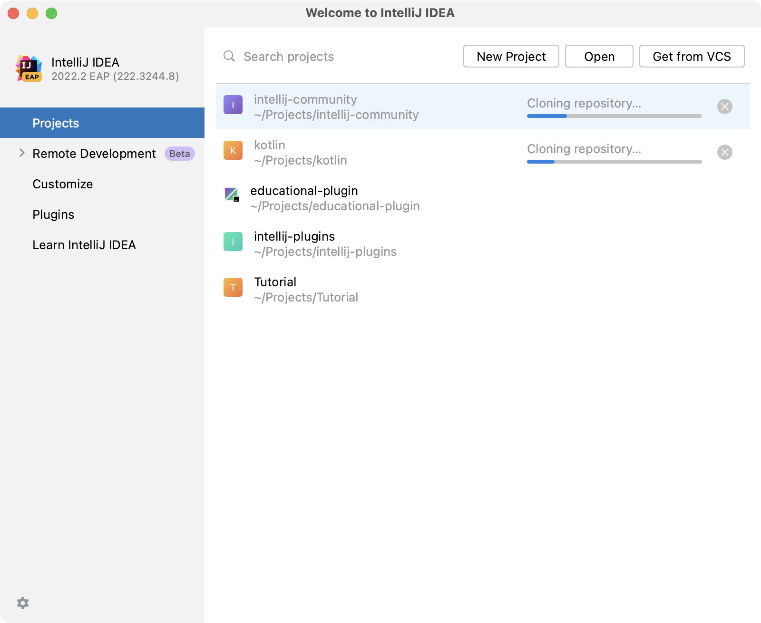This screenshot has width=761, height=623.
Task: Open the intellij-community project icon
Action: (x=233, y=105)
